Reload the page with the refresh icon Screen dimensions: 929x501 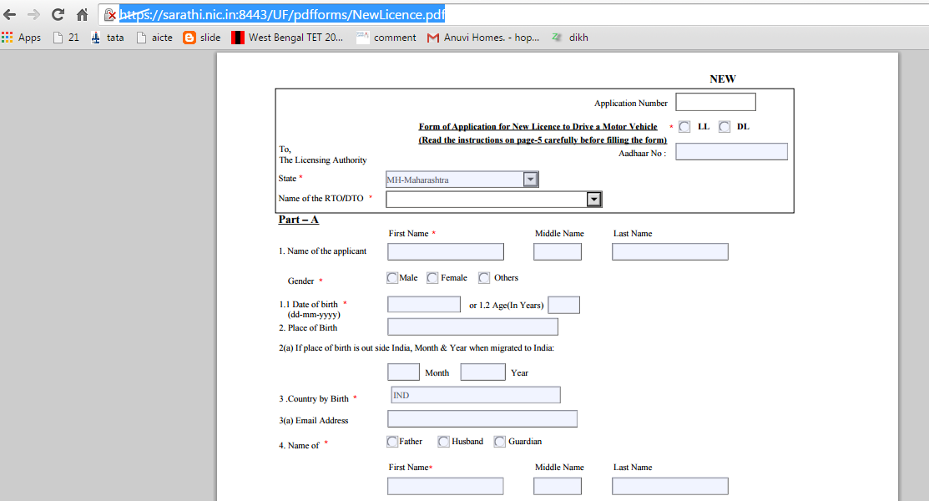click(58, 14)
